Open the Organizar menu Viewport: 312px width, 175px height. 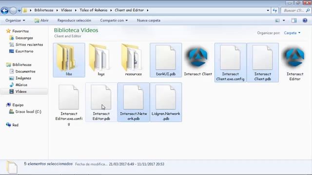pyautogui.click(x=15, y=20)
